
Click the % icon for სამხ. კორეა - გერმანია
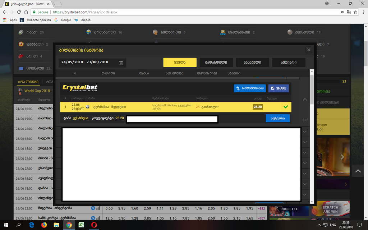[93, 218]
